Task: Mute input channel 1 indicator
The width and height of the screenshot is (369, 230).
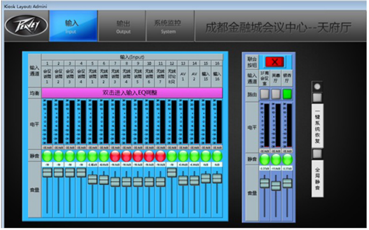Action: (x=47, y=156)
